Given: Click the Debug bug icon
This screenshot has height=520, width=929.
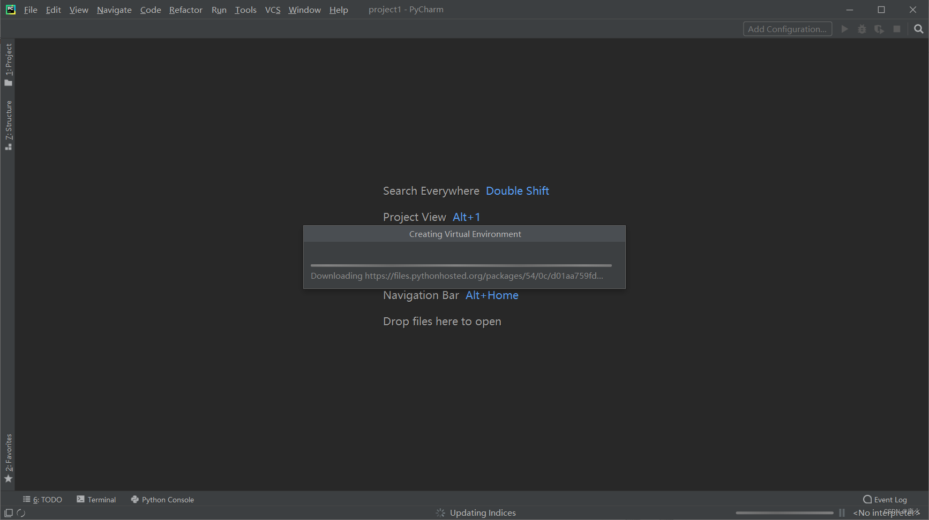Looking at the screenshot, I should click(x=862, y=29).
